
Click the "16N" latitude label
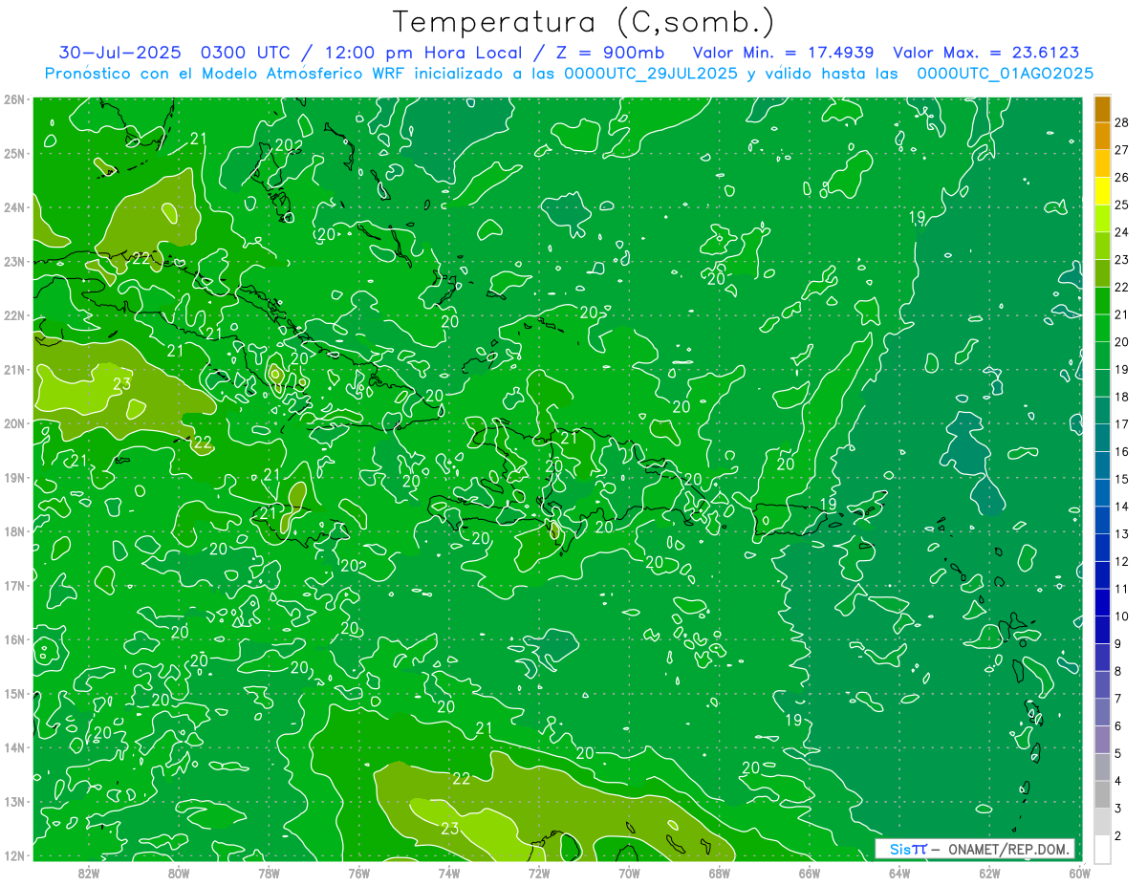tap(14, 639)
